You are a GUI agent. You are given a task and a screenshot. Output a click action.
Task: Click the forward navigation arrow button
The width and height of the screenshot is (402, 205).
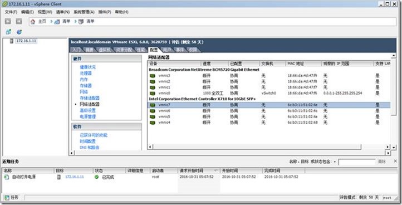pyautogui.click(x=19, y=21)
